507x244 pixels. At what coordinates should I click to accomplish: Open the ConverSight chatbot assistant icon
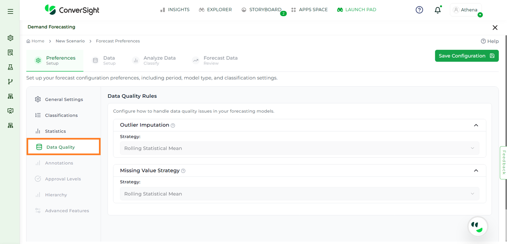[x=477, y=227]
